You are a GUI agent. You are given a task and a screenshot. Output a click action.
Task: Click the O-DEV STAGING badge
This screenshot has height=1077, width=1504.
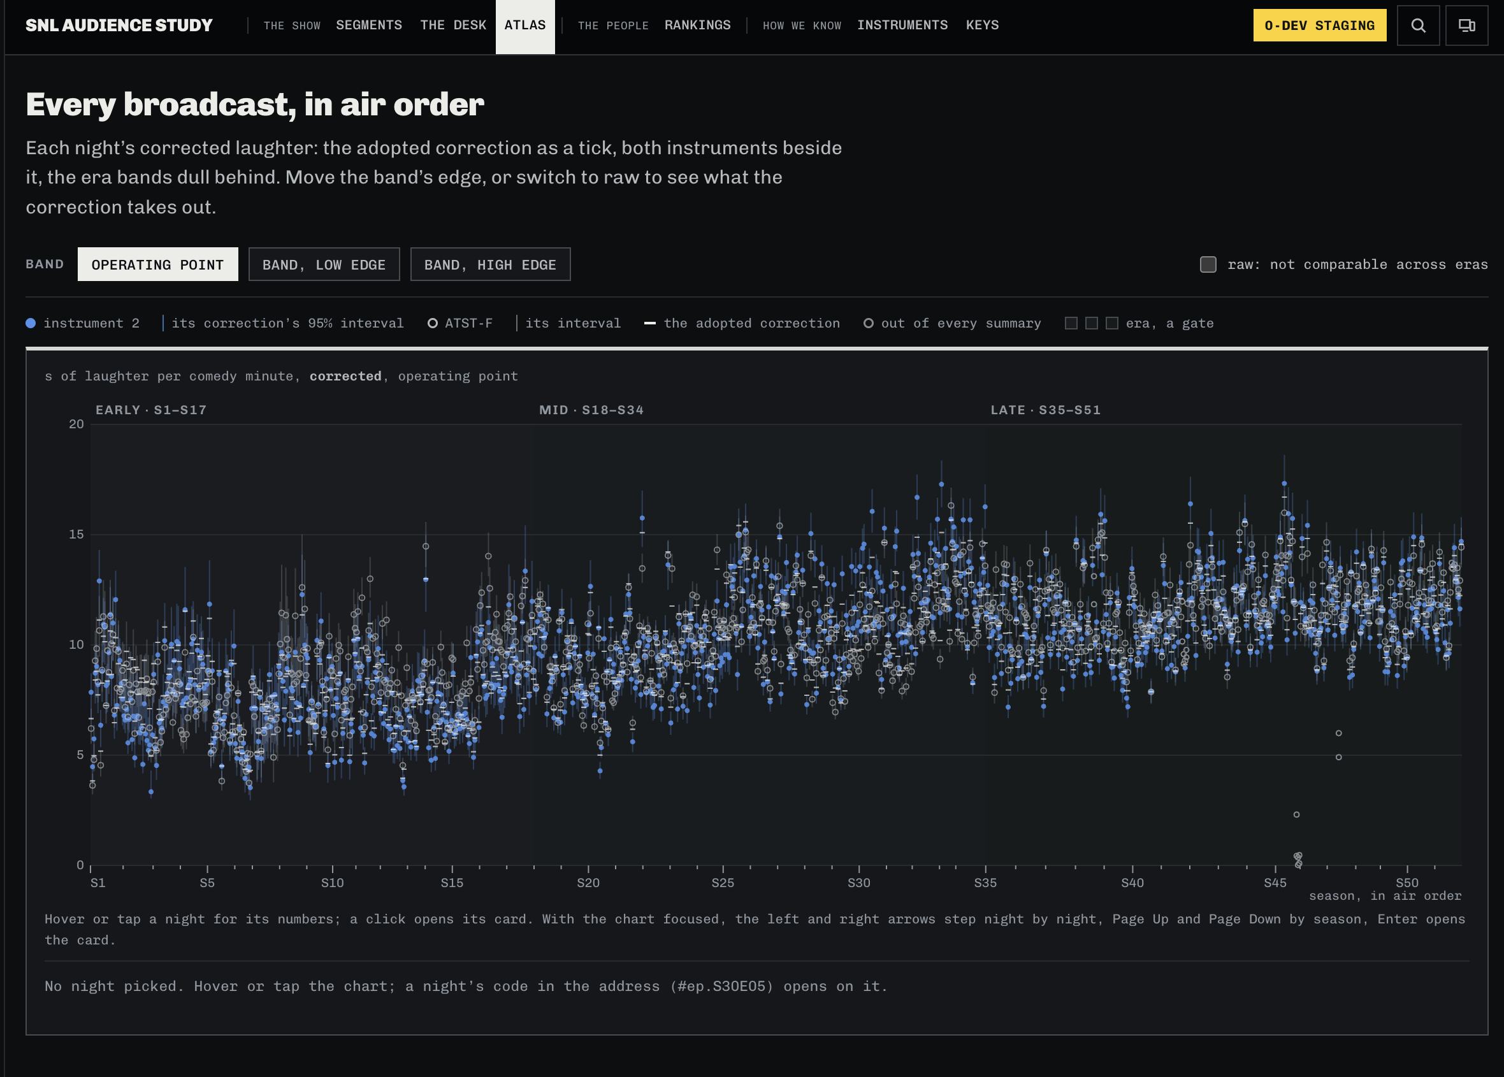1319,25
